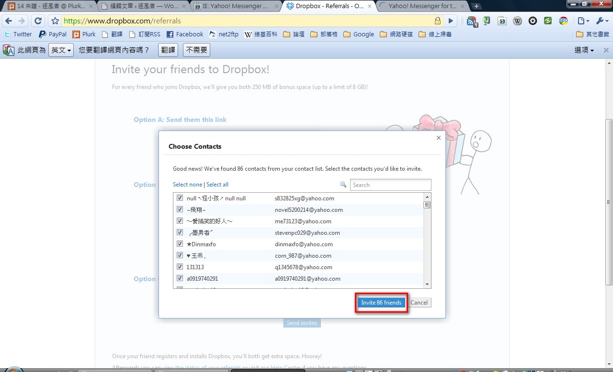Image resolution: width=613 pixels, height=372 pixels.
Task: Click the 翻譯 translate button
Action: 168,50
